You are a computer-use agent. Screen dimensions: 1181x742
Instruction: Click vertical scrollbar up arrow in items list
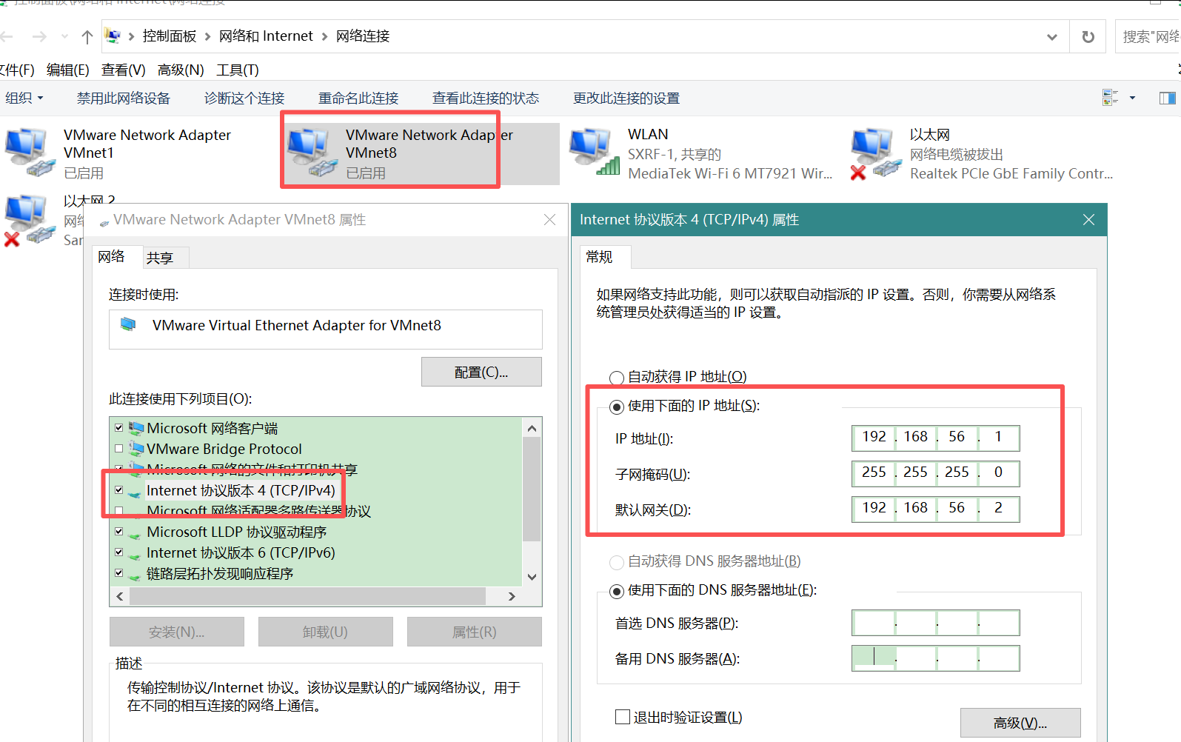tap(532, 428)
